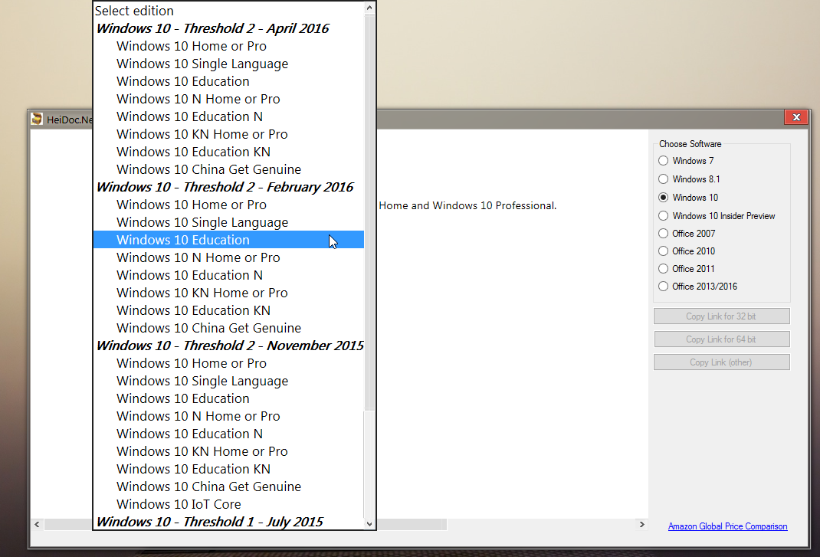Pick Windows 10 China Get Genuine under November 2015
Screen dimensions: 820x557
coord(228,487)
